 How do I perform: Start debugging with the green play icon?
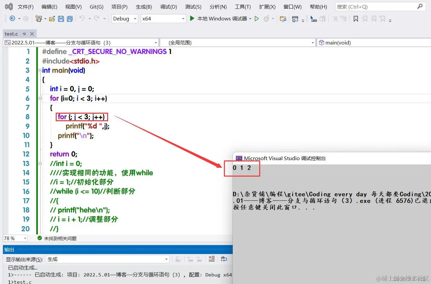coord(192,18)
